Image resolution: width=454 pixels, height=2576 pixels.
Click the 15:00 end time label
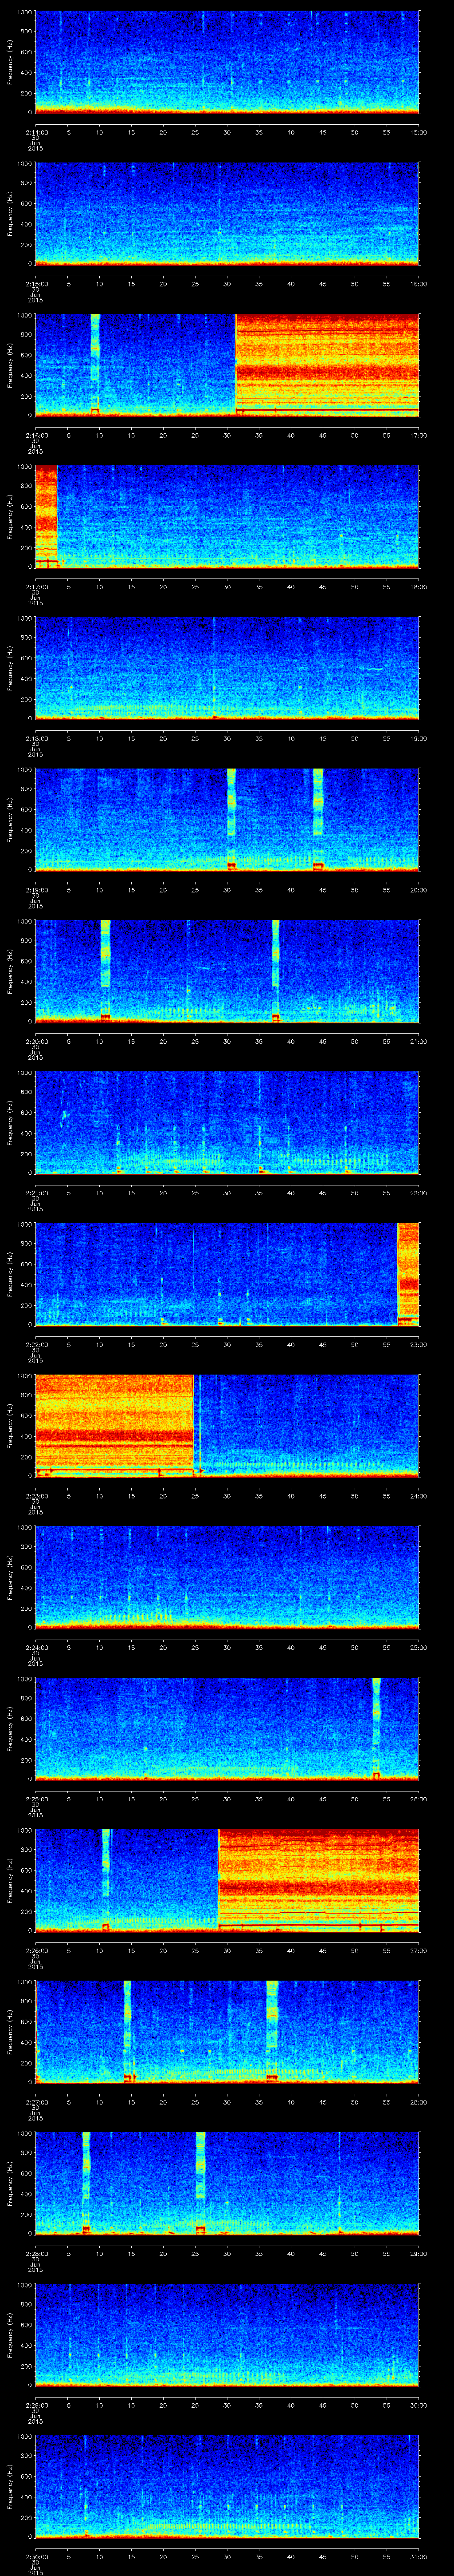418,131
